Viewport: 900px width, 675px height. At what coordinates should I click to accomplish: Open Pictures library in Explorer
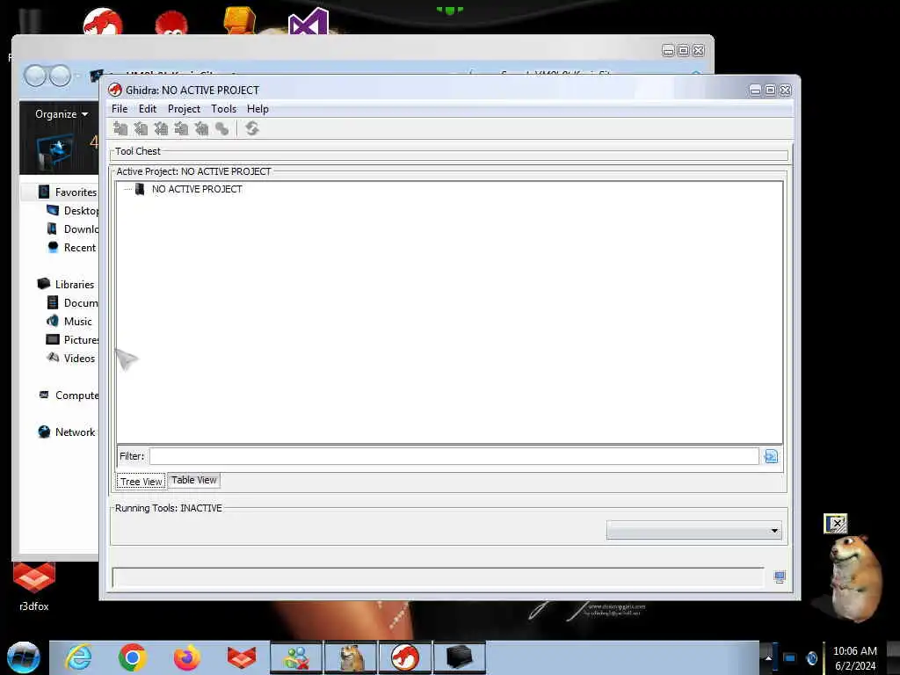[81, 340]
